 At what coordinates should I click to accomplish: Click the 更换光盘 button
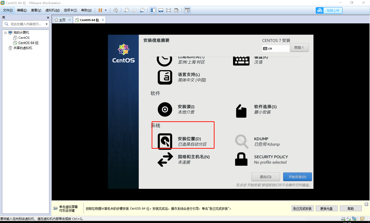pos(327,209)
